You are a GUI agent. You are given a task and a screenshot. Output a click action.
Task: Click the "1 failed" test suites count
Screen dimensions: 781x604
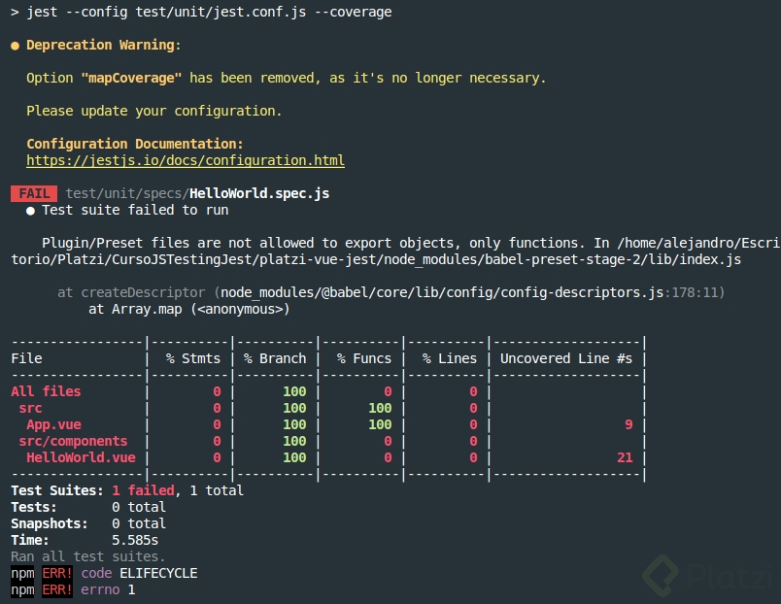[143, 490]
